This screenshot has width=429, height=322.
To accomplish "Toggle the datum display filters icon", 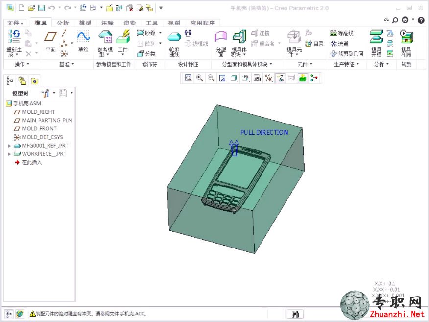I will (x=269, y=78).
